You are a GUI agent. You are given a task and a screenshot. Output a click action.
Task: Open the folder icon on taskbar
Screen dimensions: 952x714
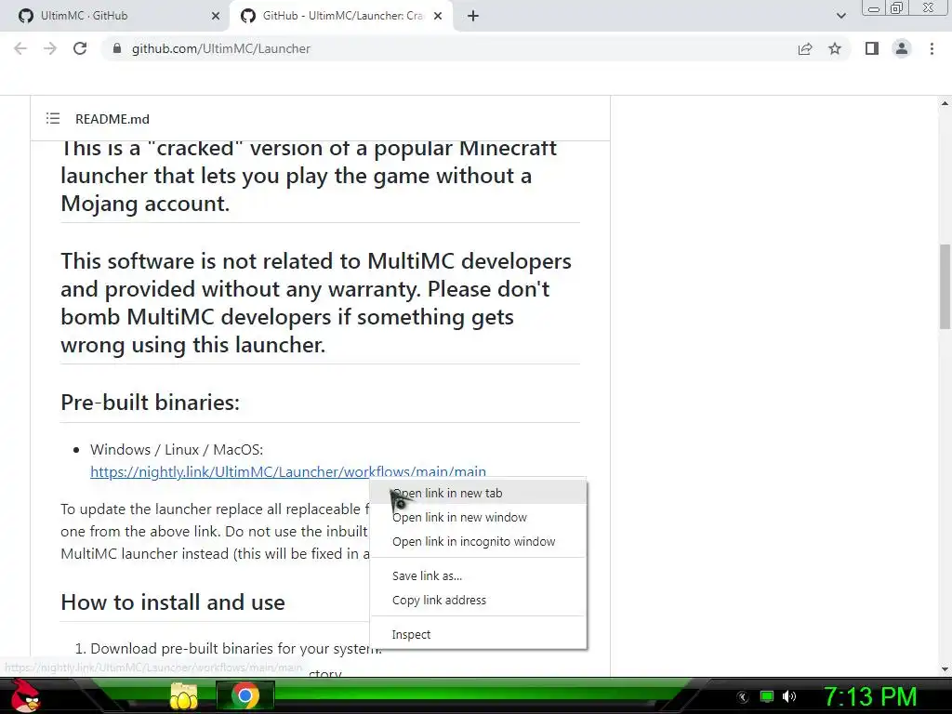point(183,695)
